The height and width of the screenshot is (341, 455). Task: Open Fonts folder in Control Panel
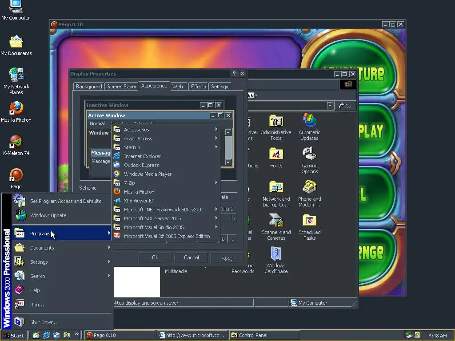click(276, 158)
